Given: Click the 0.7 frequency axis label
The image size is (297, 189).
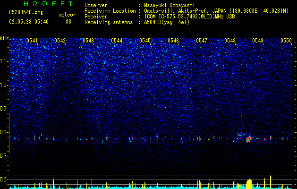Looking at the screenshot, I should 4,156.
